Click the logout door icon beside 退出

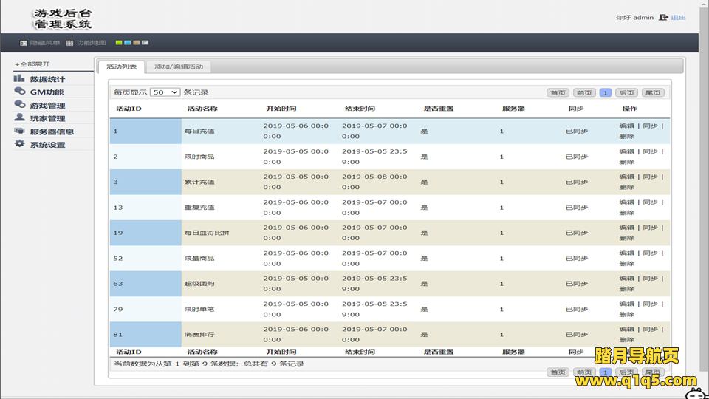tap(662, 17)
